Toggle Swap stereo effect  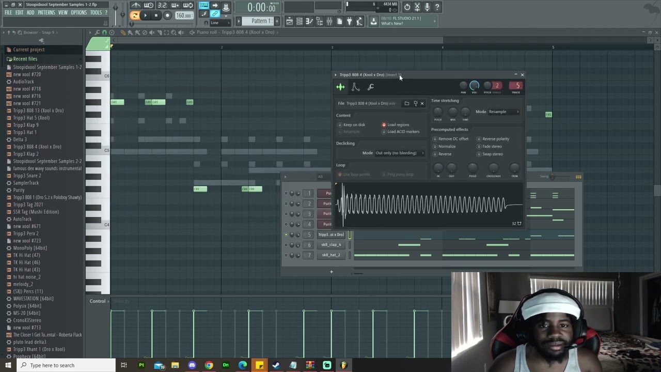tap(490, 154)
